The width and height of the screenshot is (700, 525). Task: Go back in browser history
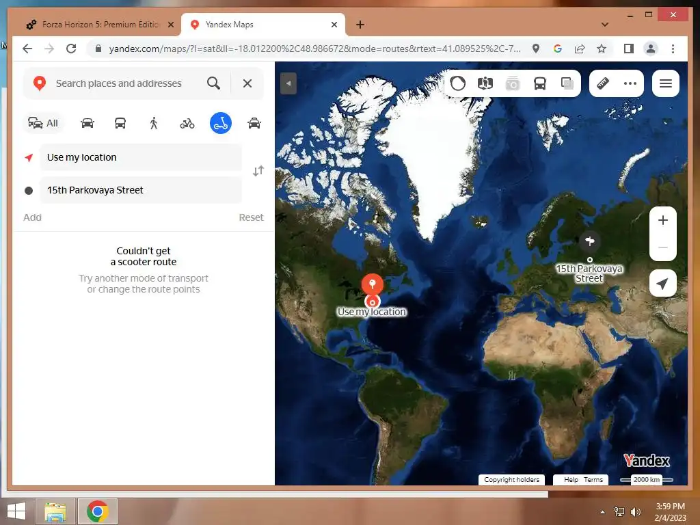point(27,49)
